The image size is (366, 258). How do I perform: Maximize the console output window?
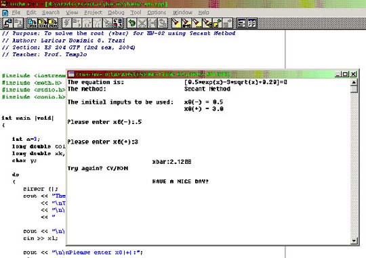tap(345, 74)
